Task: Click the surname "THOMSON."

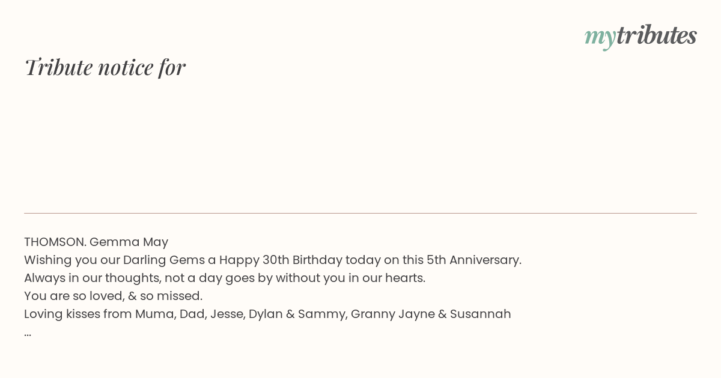Action: [x=55, y=242]
